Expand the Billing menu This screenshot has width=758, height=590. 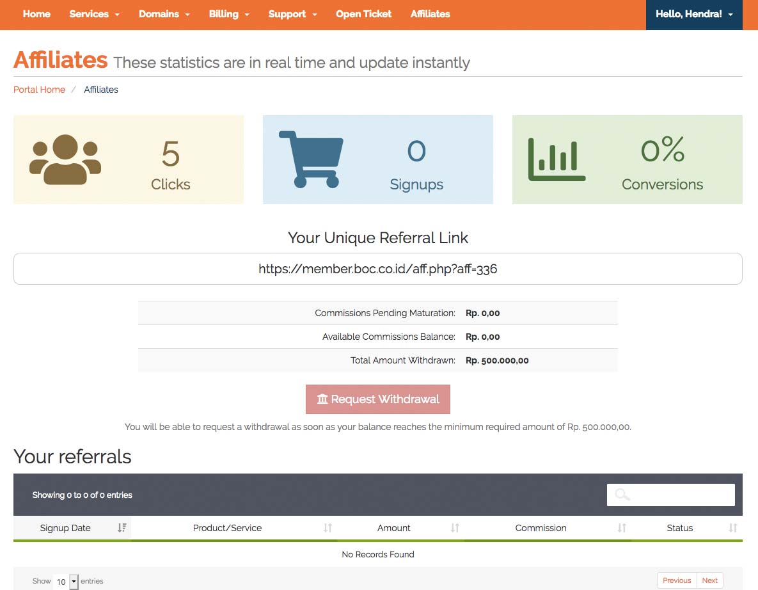click(228, 14)
